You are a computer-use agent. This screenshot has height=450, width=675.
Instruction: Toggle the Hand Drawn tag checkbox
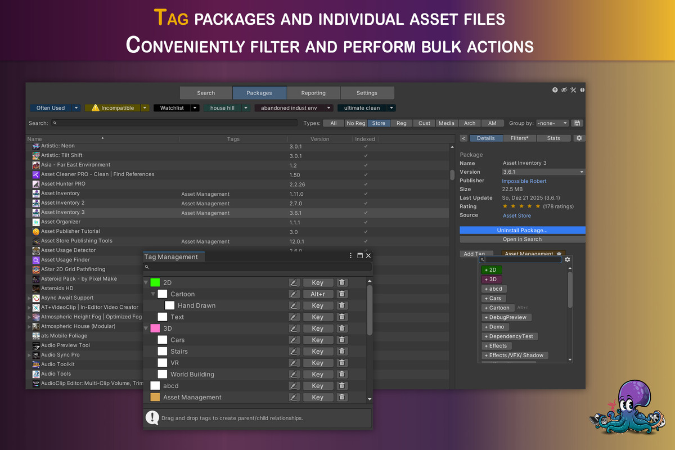click(x=170, y=305)
